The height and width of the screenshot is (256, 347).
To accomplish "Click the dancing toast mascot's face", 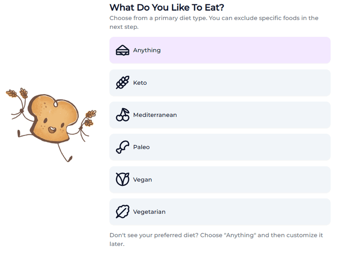I will [x=53, y=127].
